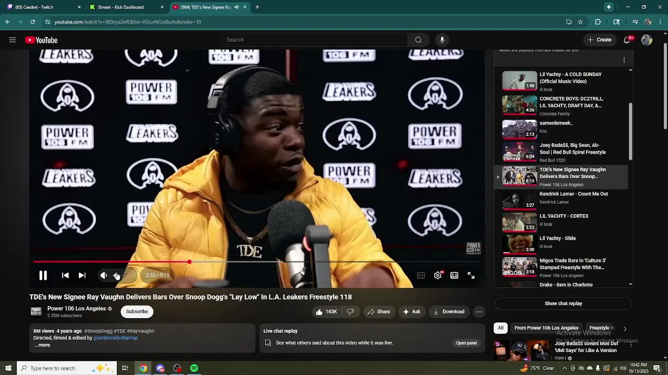Select the All filter chip
Screen dimensions: 668x375
[500, 328]
